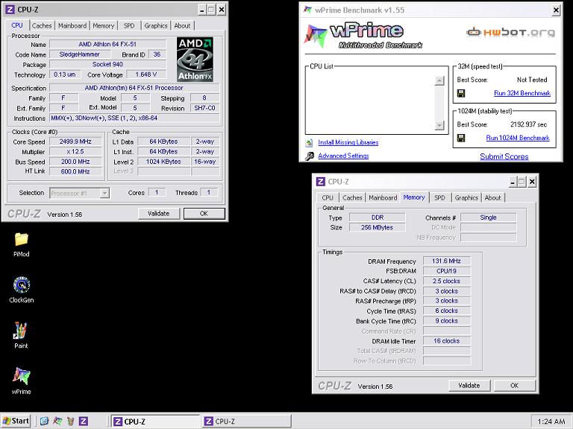
Task: Switch to Caches tab in CPU window
Action: [42, 25]
